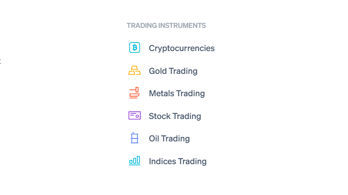Click the TRADING INSTRUMENTS section heading
This screenshot has width=348, height=195.
coord(166,25)
